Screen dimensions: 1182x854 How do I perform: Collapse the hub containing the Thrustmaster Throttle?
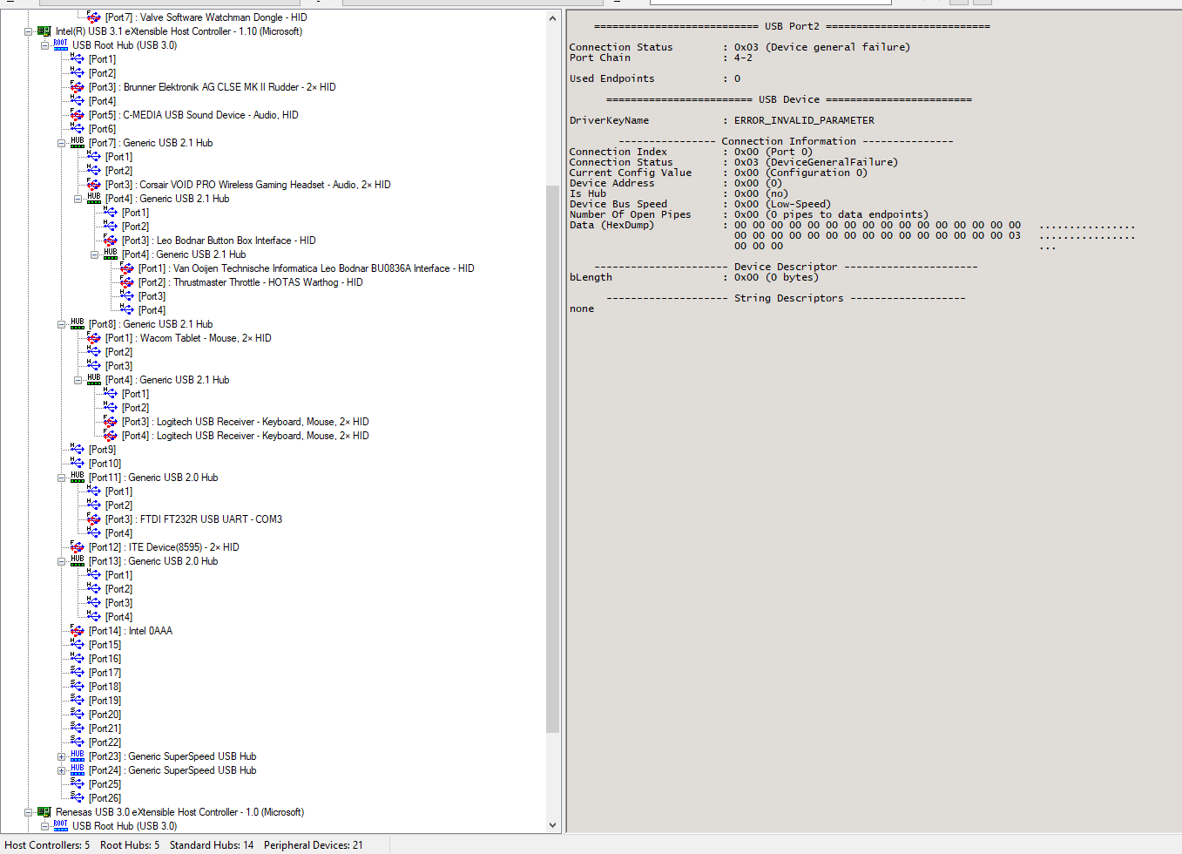94,254
